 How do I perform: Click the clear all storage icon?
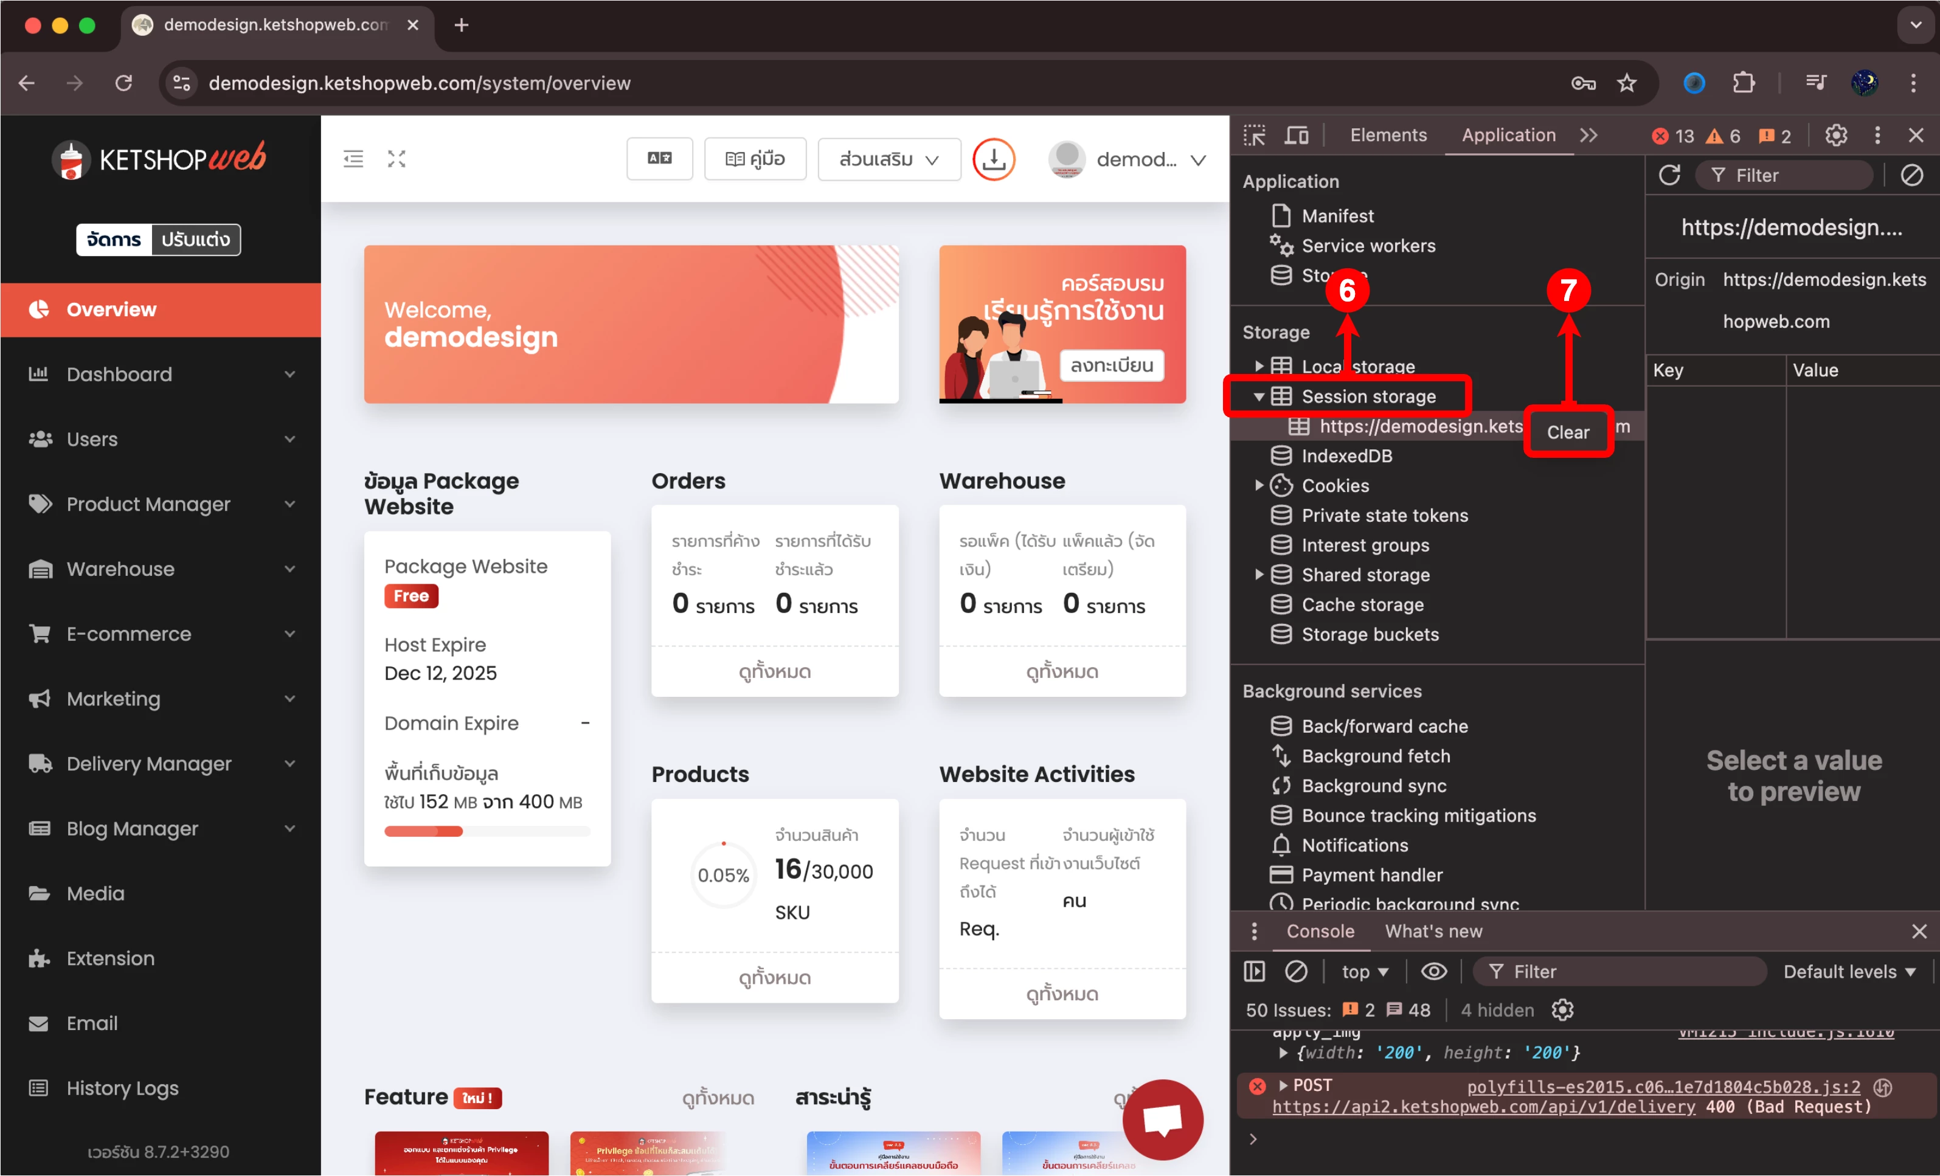tap(1911, 175)
